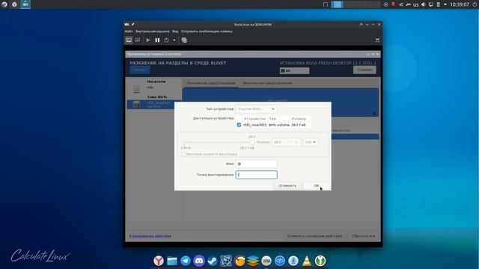Click the VM shutdown power icon
The height and width of the screenshot is (269, 479).
click(x=166, y=40)
